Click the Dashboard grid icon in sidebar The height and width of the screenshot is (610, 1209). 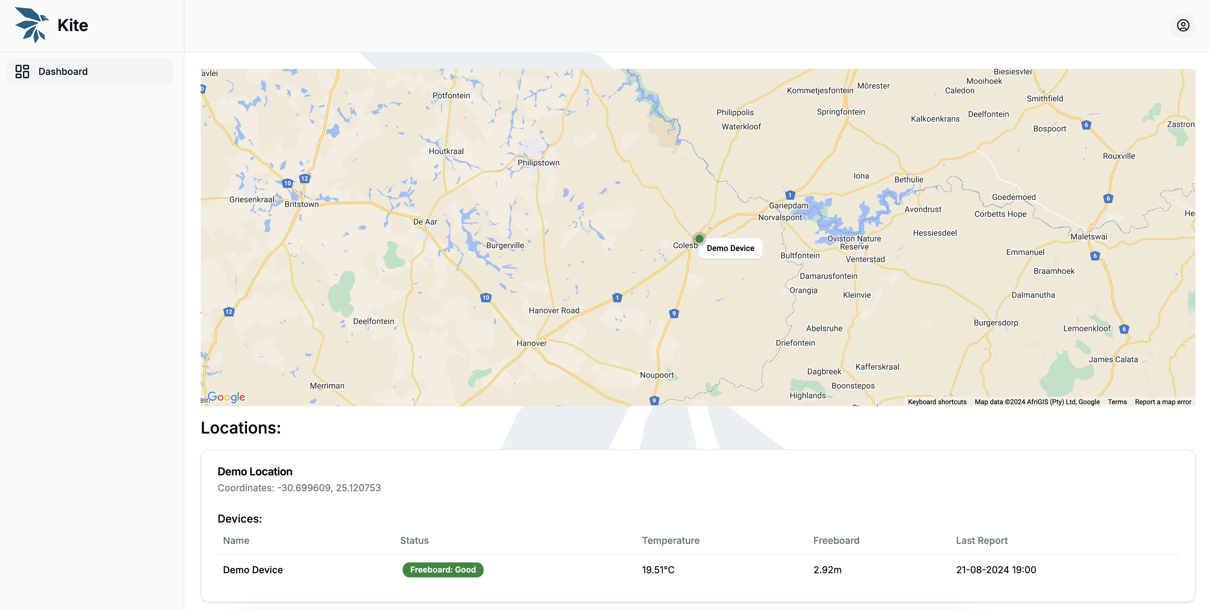click(22, 71)
